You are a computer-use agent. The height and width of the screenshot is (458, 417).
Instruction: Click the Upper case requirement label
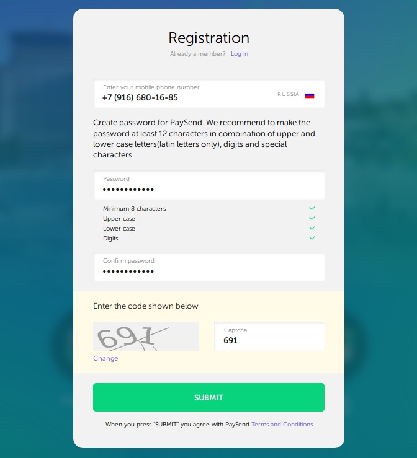coord(119,219)
